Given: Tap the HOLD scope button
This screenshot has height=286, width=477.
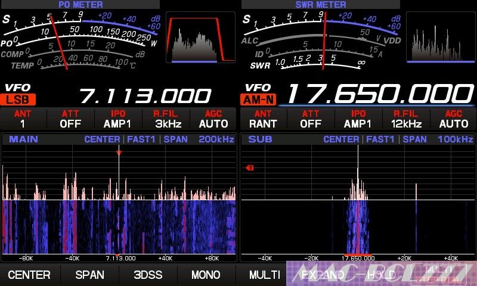Looking at the screenshot, I should pyautogui.click(x=381, y=275).
